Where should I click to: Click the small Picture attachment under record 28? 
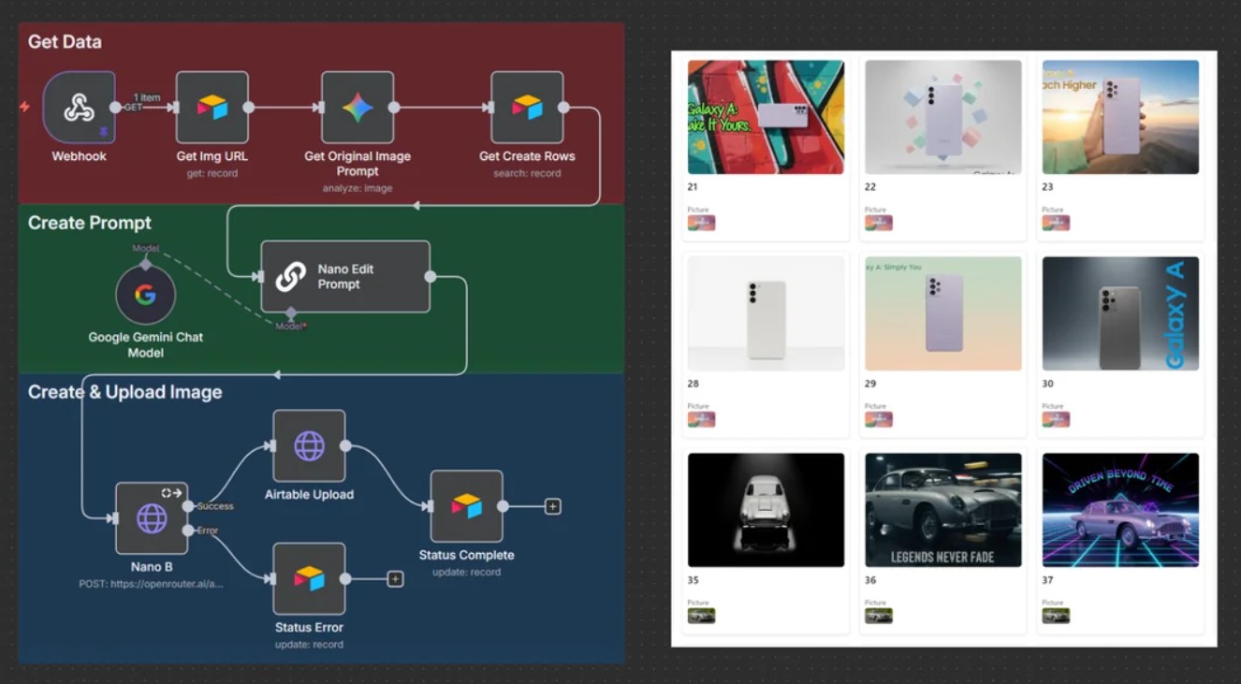click(701, 419)
